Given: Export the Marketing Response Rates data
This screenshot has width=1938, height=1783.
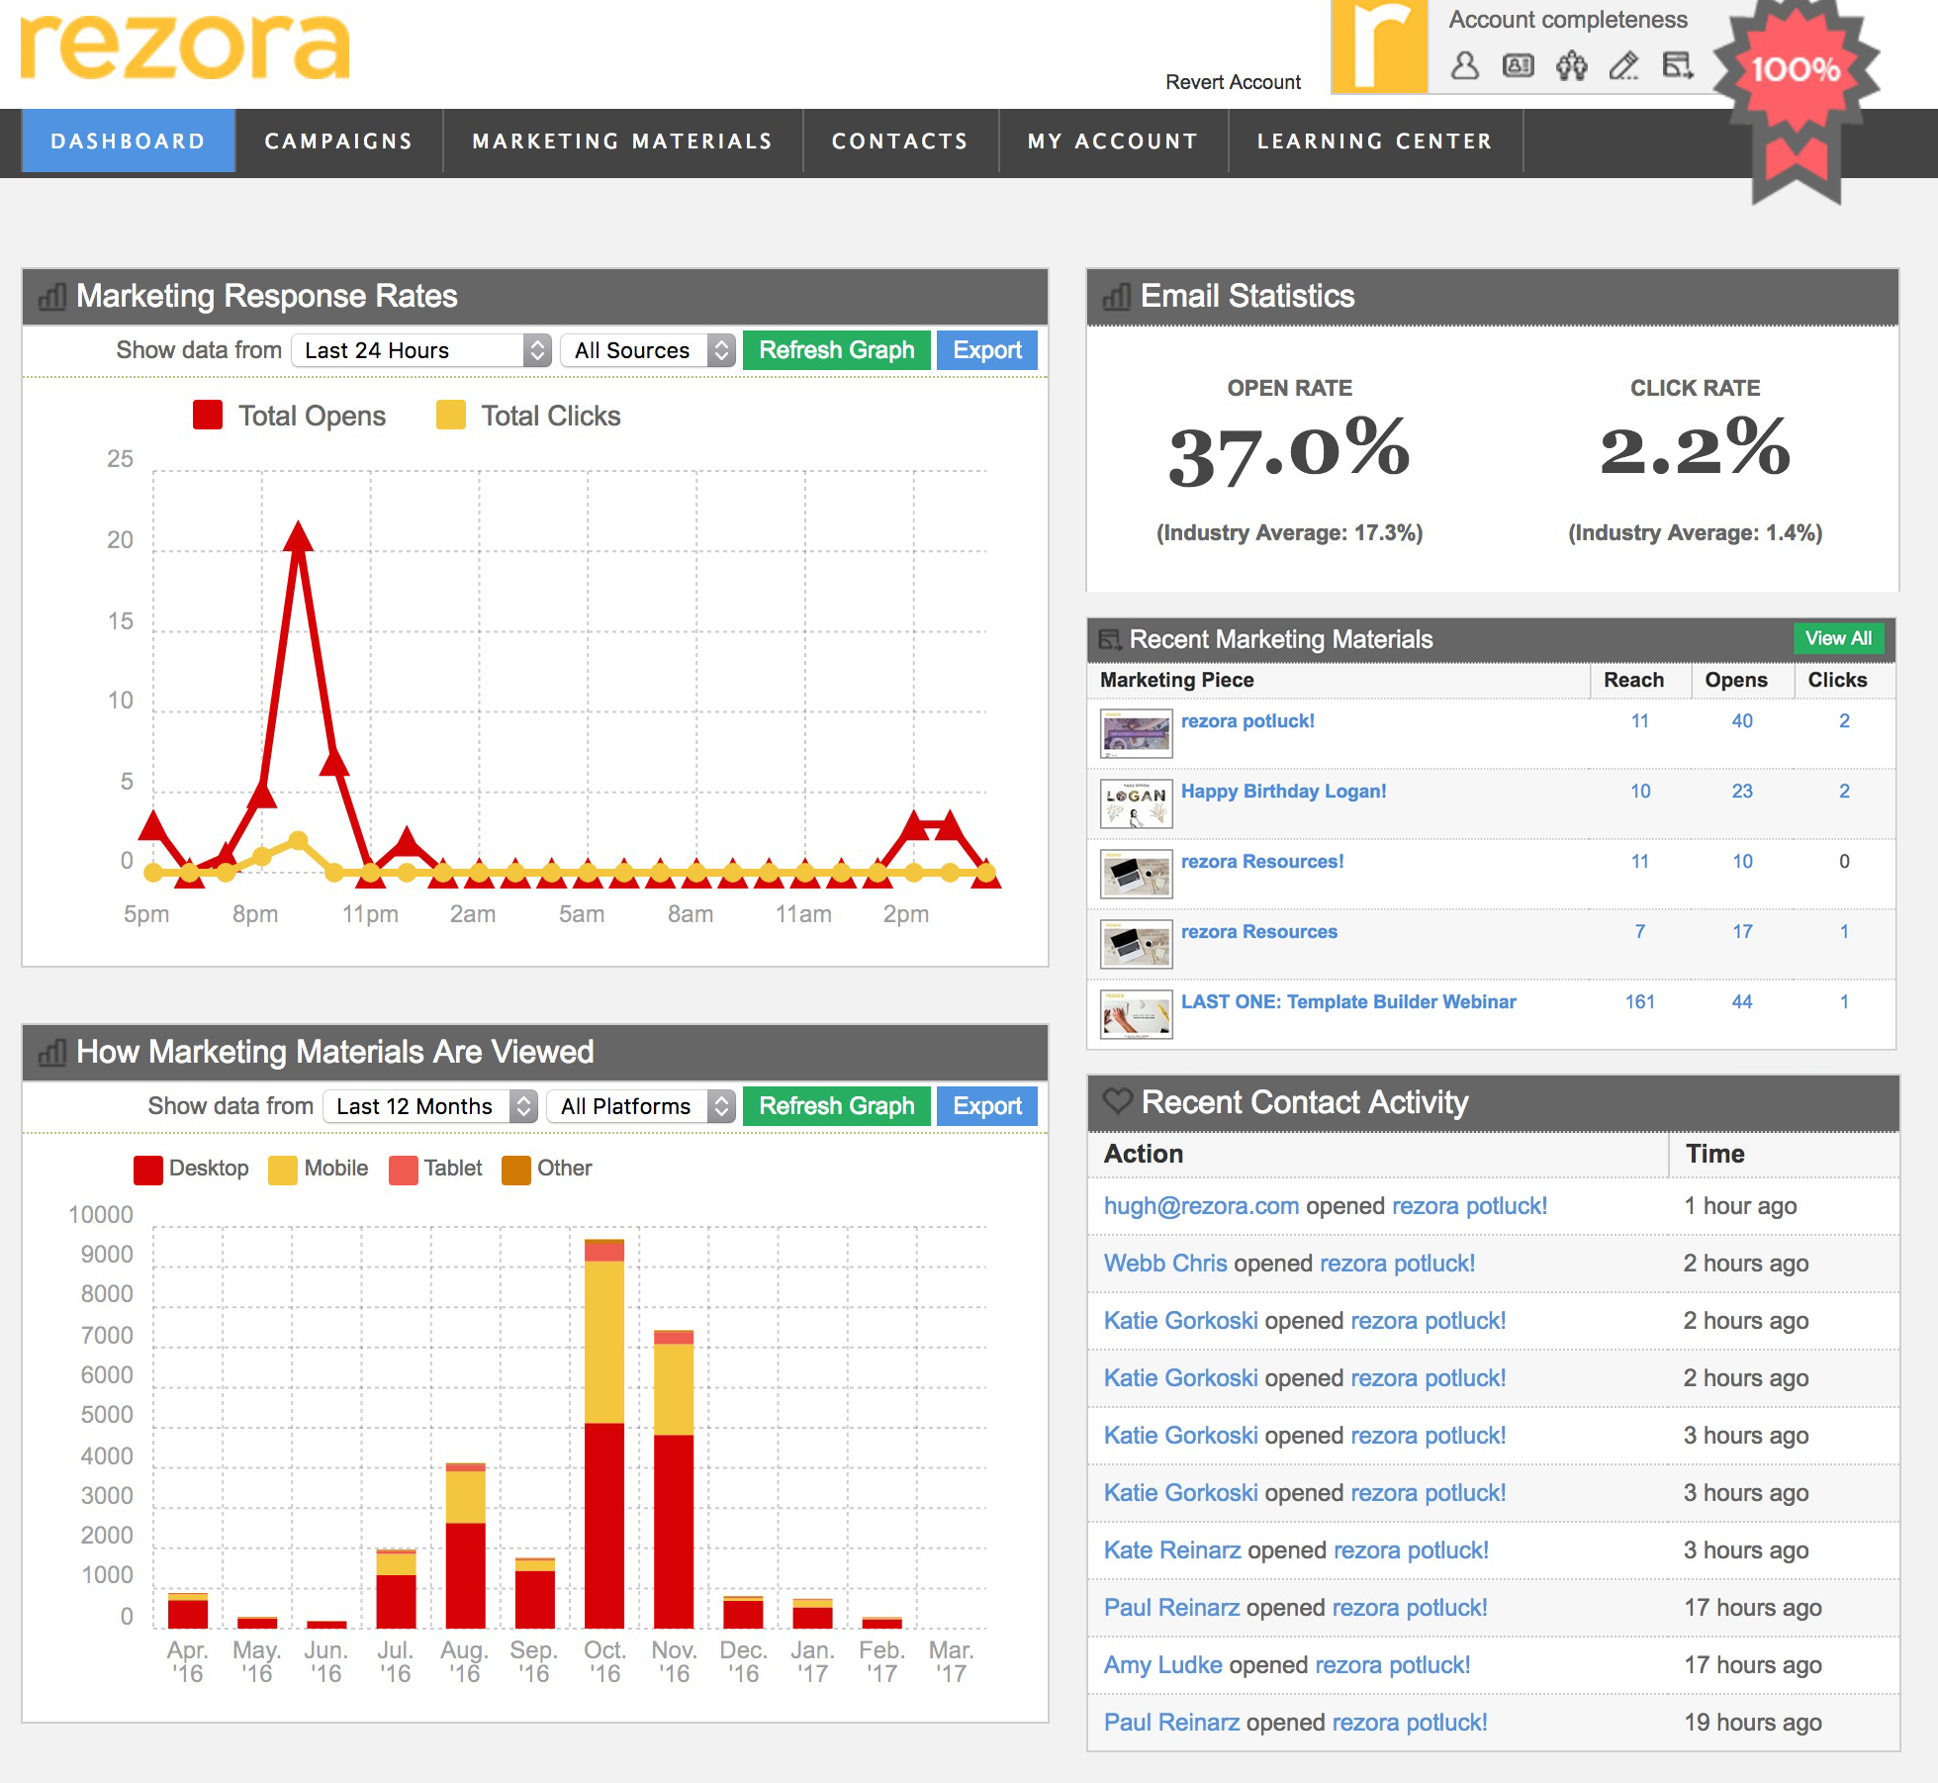Looking at the screenshot, I should coord(987,350).
